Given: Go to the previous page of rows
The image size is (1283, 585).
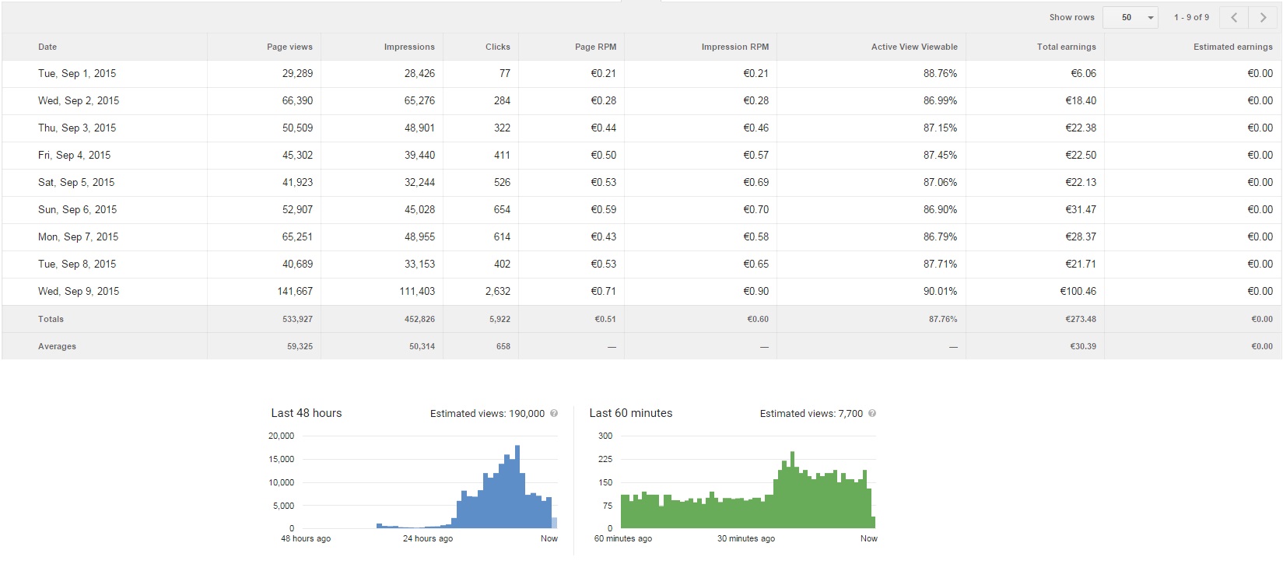Looking at the screenshot, I should [x=1234, y=17].
